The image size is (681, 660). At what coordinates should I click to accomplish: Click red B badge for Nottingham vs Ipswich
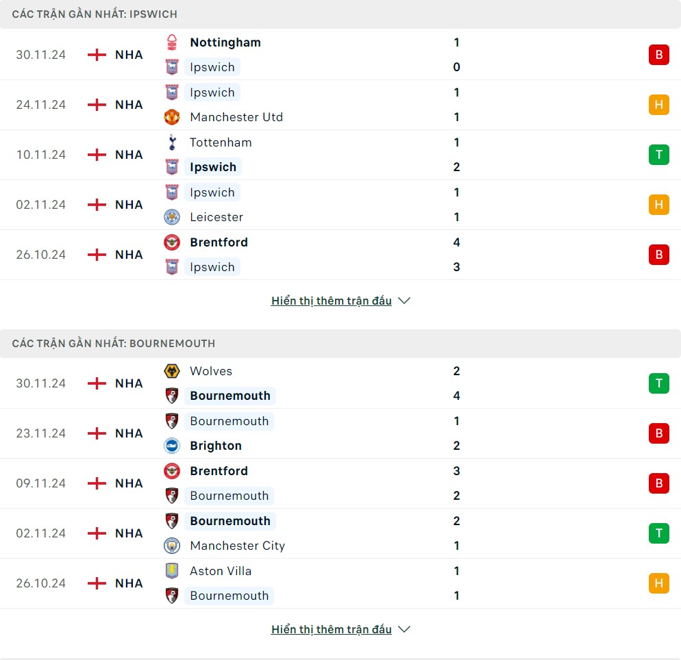[x=658, y=55]
